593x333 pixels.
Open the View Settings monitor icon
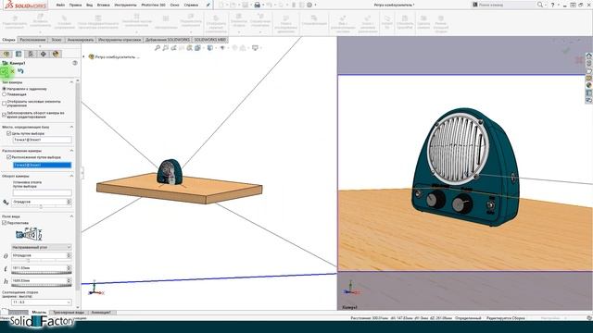[256, 48]
